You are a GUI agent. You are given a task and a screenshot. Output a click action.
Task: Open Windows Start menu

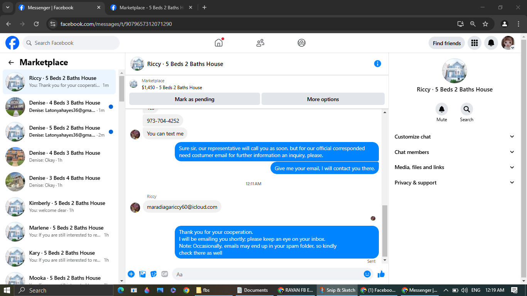tap(7, 290)
